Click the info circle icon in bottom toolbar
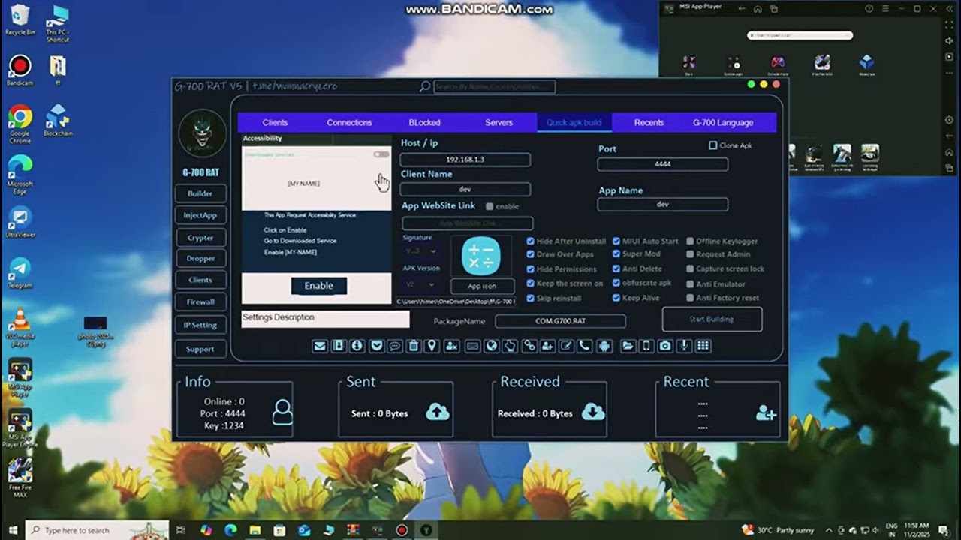 pyautogui.click(x=357, y=346)
